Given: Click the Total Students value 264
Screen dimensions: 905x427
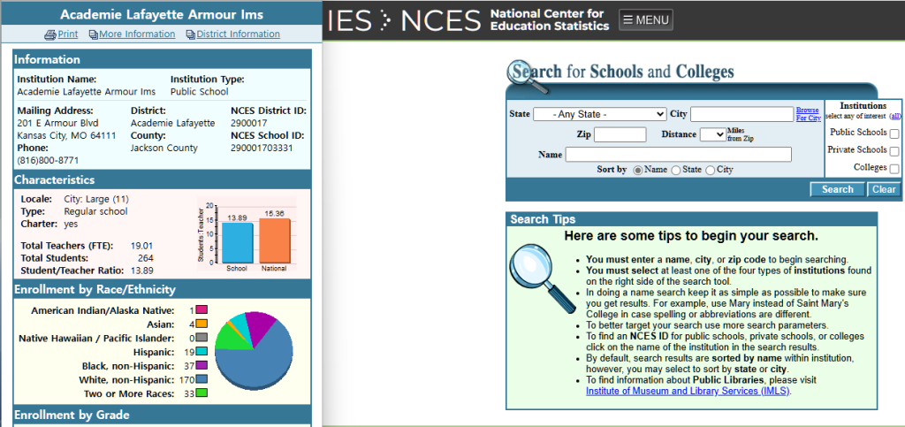Looking at the screenshot, I should 146,258.
